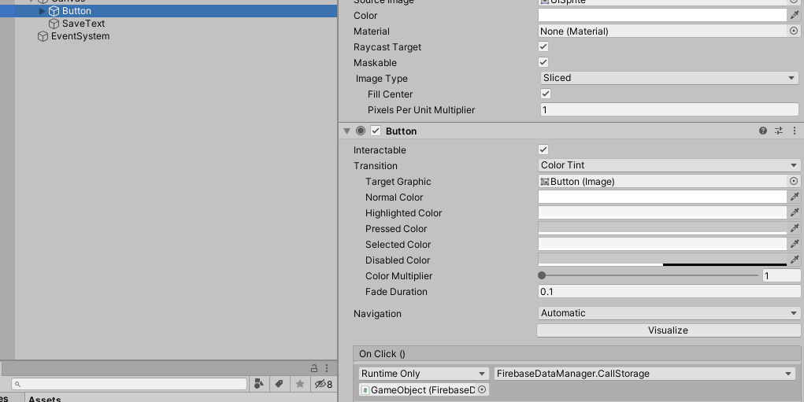This screenshot has width=804, height=402.
Task: Click the Button component icon
Action: [361, 131]
